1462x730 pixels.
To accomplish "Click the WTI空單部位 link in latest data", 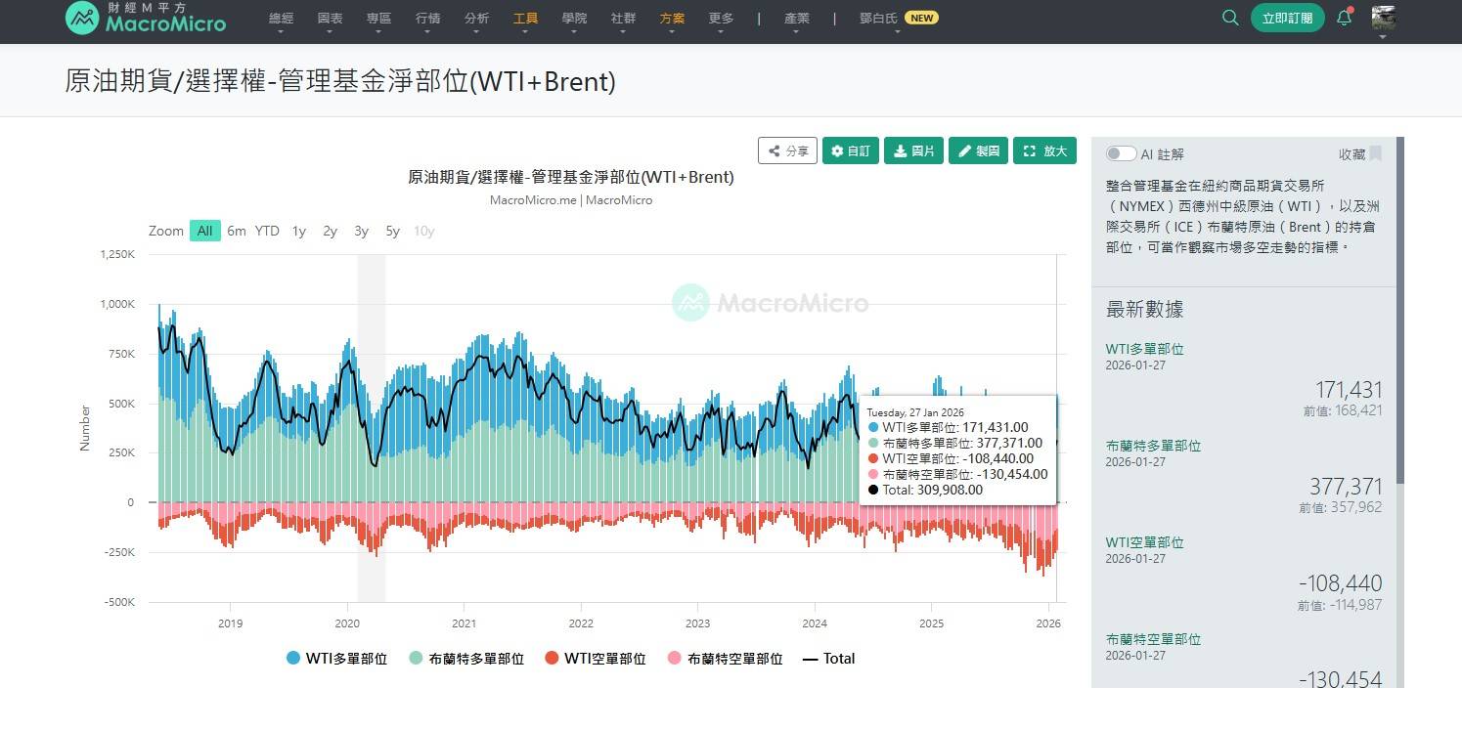I will [1144, 542].
